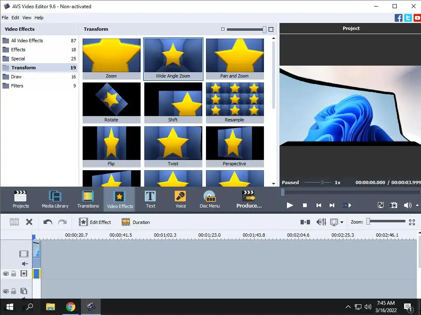Click the Produce... button

tap(249, 199)
